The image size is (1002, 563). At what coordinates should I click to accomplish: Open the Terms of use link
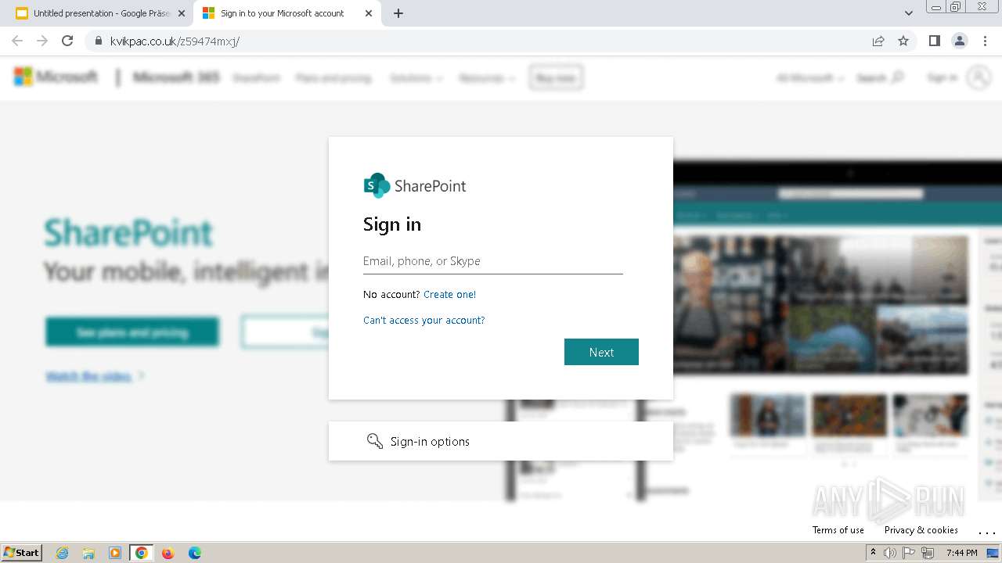pos(838,530)
